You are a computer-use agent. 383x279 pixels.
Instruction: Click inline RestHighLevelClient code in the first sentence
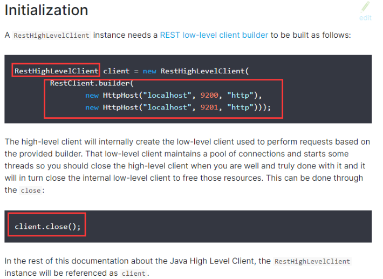pos(52,36)
